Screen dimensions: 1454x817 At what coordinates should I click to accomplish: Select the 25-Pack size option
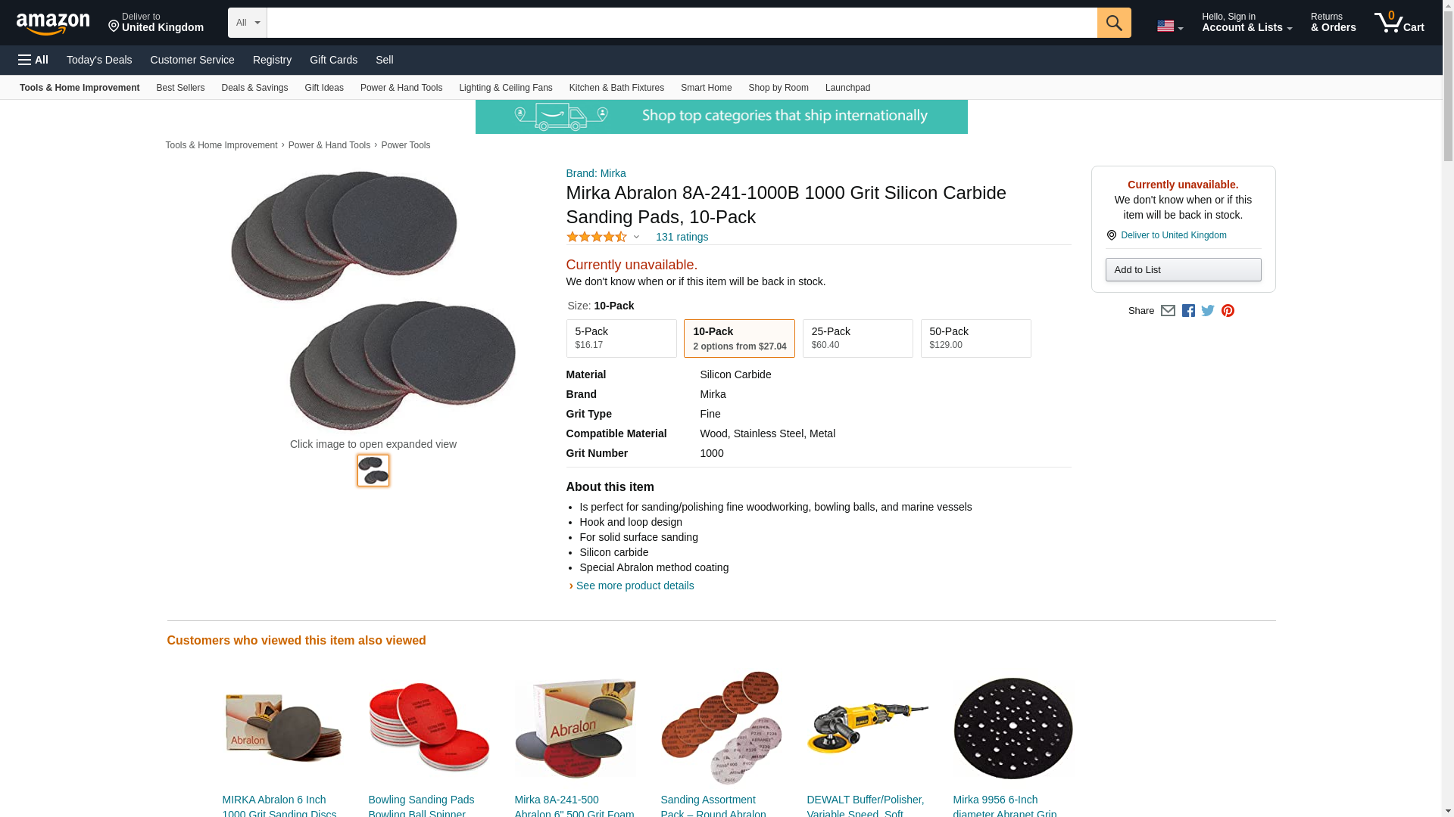tap(857, 338)
